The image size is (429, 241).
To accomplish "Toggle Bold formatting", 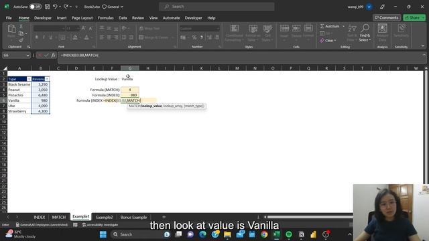I will (x=36, y=37).
